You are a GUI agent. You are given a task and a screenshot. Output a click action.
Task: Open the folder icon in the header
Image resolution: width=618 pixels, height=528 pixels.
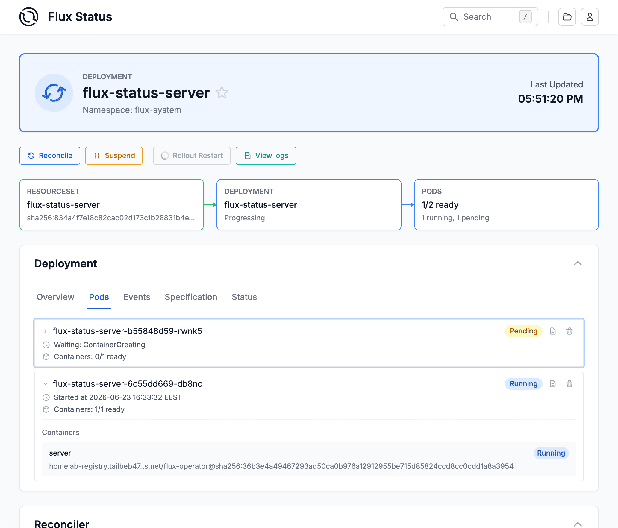pyautogui.click(x=567, y=17)
